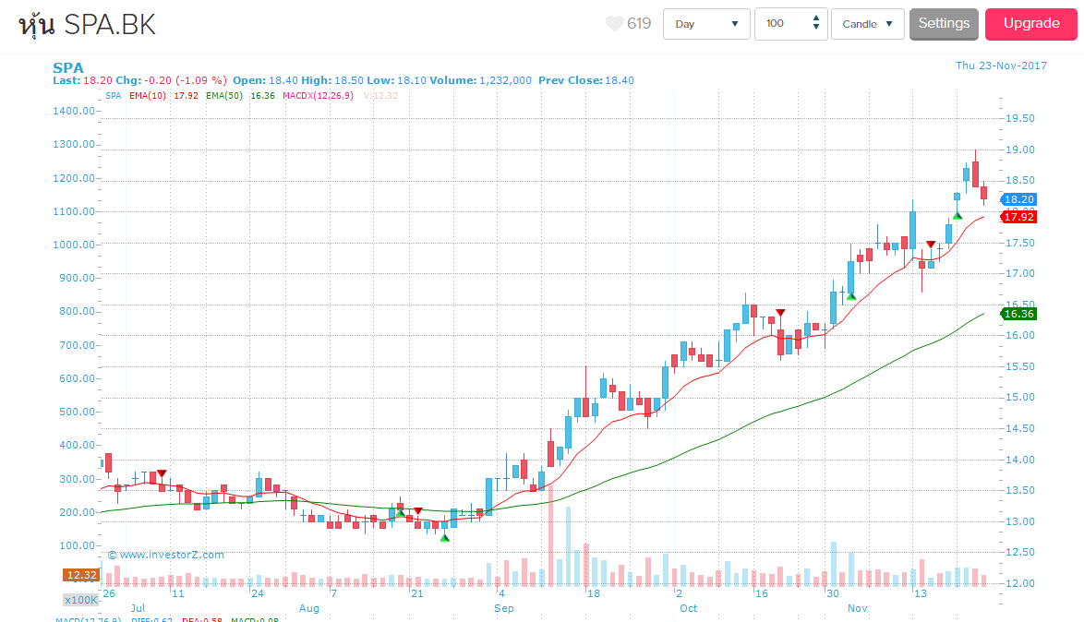Click the last red candle at chart's right end
The height and width of the screenshot is (622, 1084).
pos(983,193)
